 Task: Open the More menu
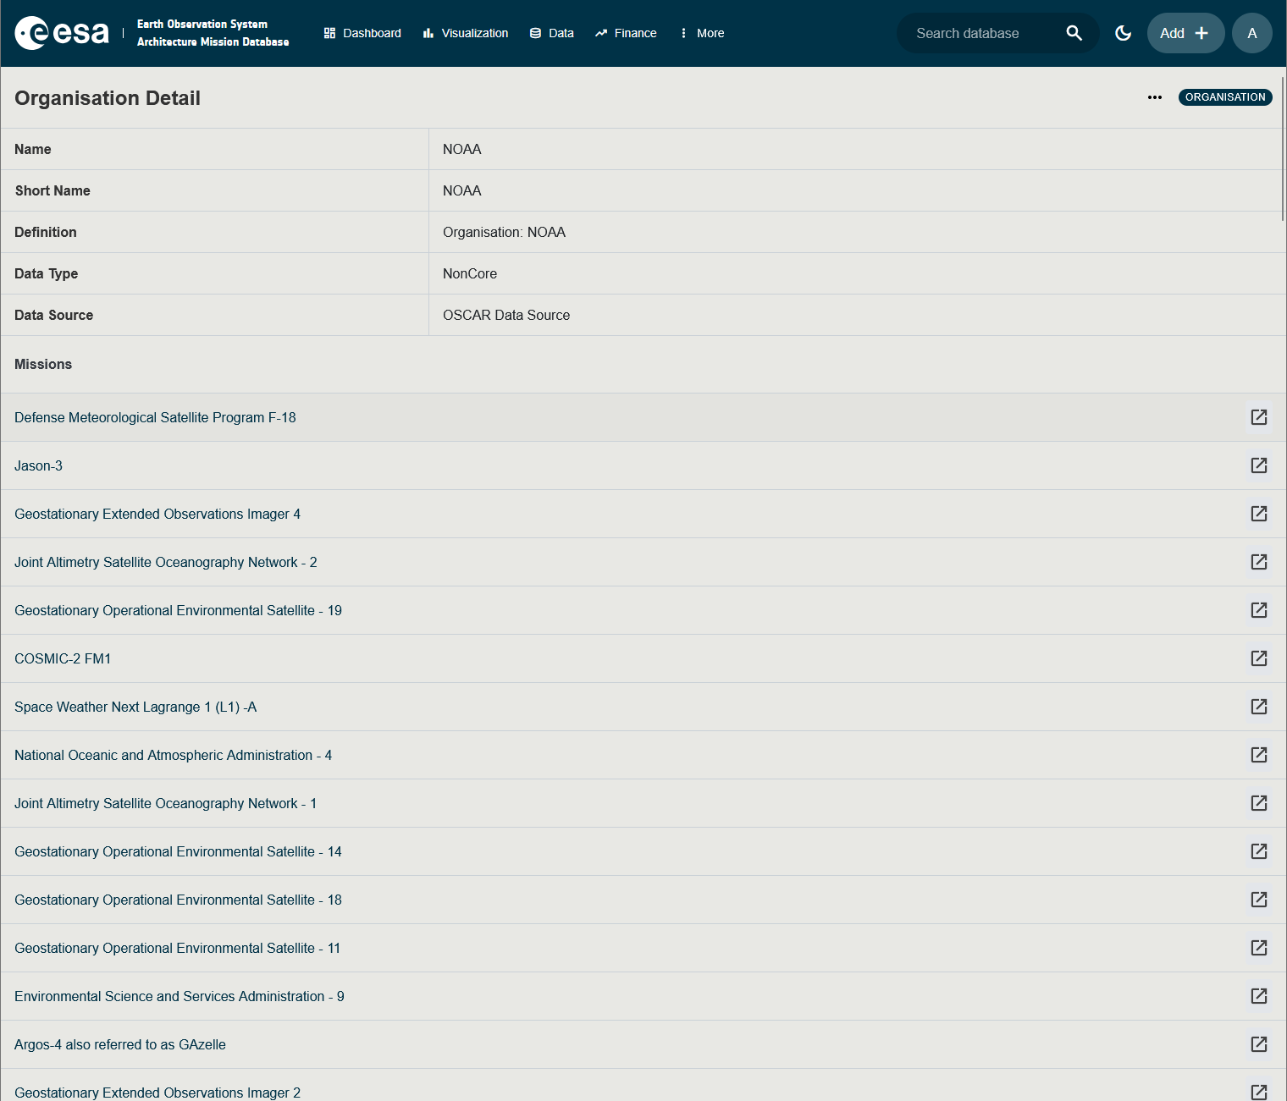coord(702,33)
